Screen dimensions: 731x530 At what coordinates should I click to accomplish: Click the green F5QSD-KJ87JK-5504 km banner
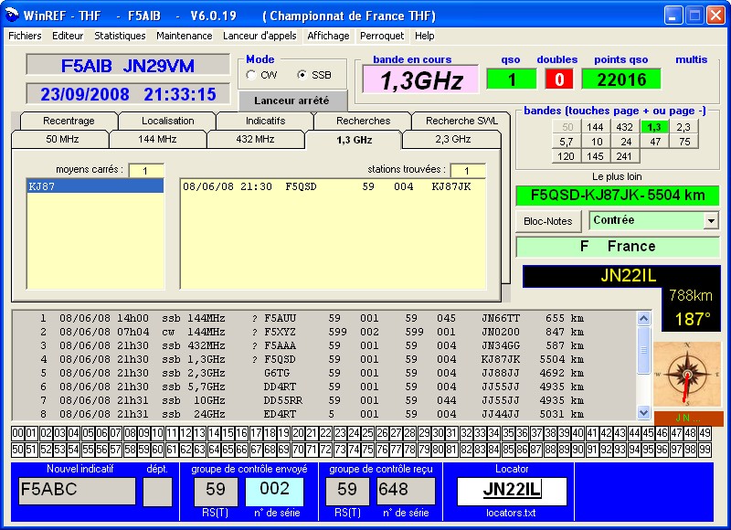618,196
